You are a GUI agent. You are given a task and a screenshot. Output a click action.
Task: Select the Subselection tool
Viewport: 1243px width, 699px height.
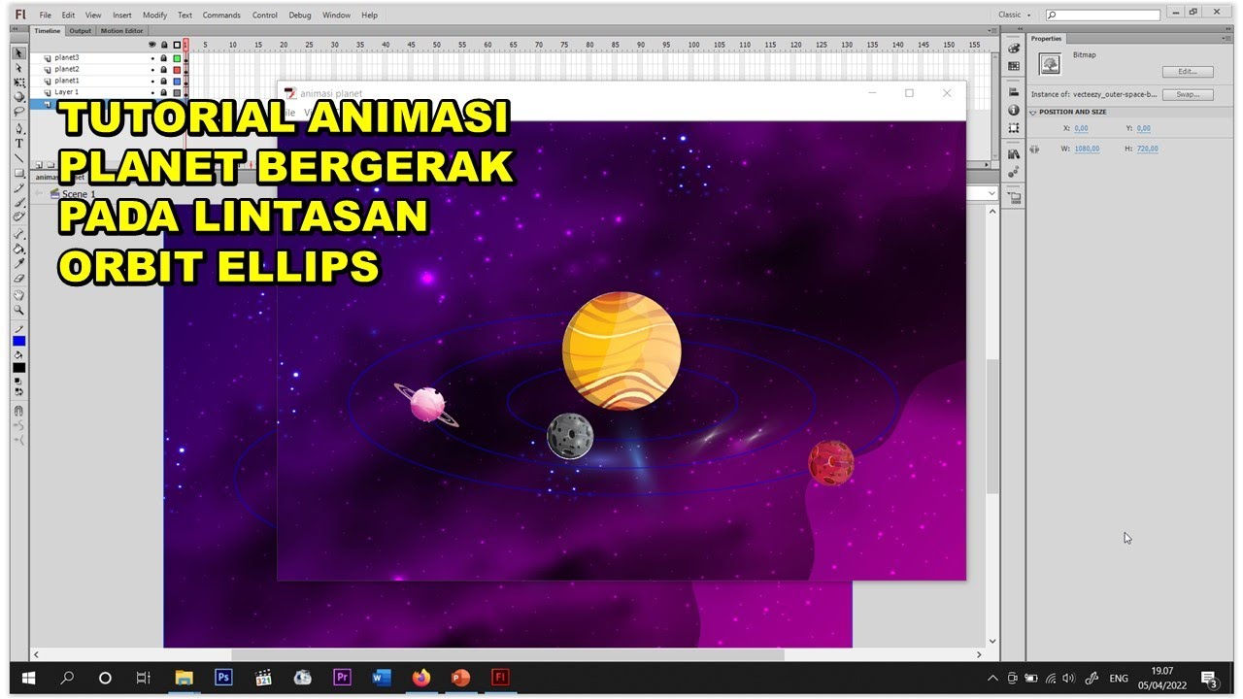18,68
